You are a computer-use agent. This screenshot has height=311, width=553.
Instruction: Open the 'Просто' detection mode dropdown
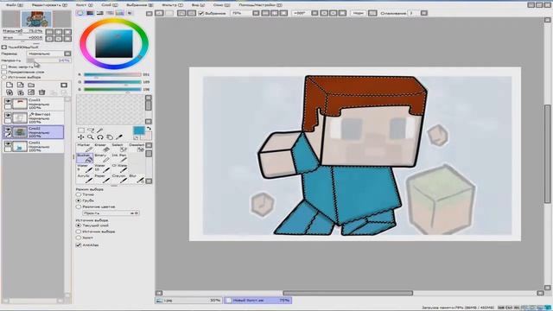(x=111, y=213)
